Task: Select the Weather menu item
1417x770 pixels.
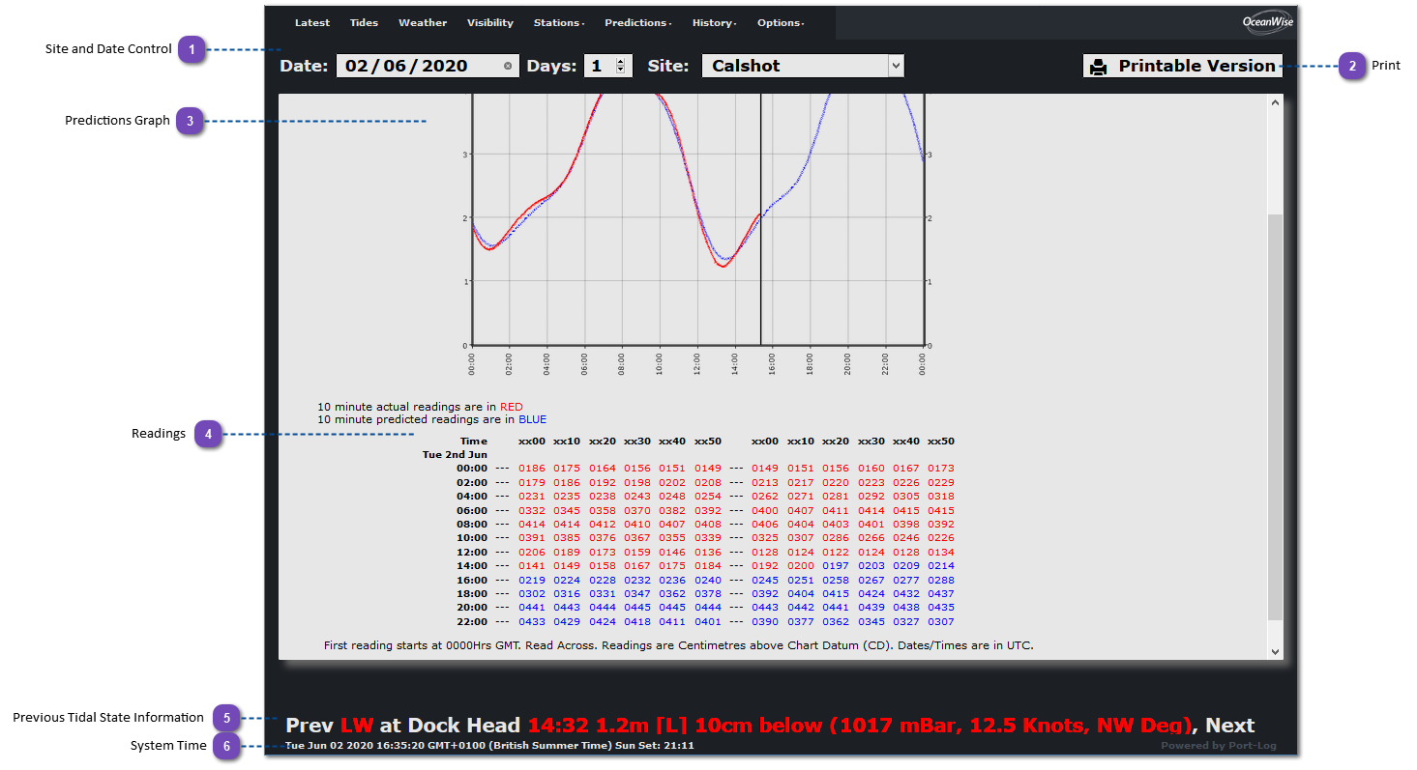Action: point(423,23)
